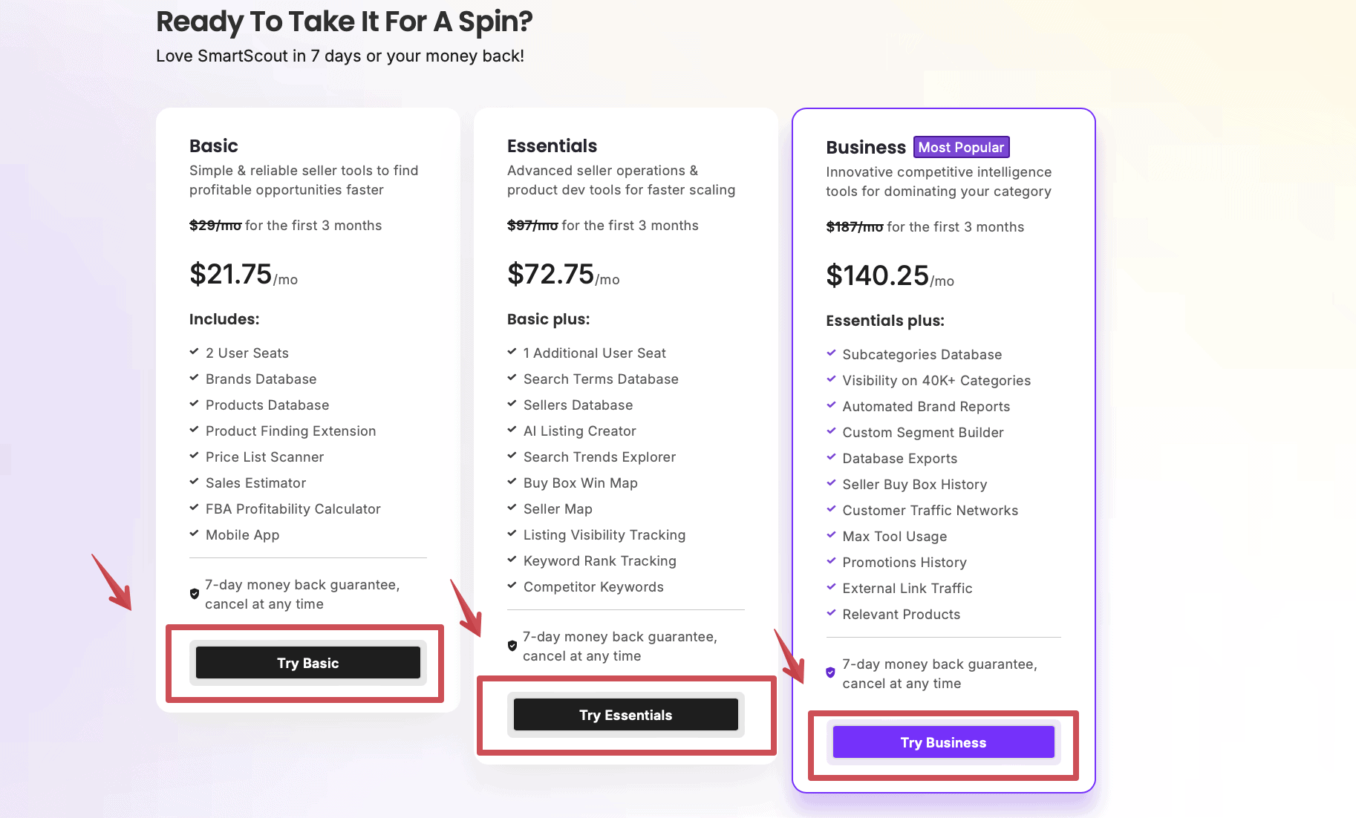
Task: Click the purple shield icon in Business plan
Action: pos(831,673)
